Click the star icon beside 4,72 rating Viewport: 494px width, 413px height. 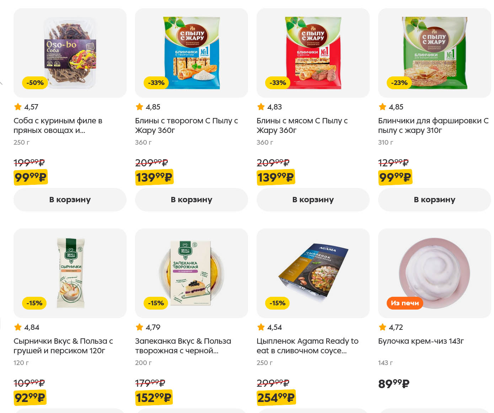pyautogui.click(x=382, y=327)
